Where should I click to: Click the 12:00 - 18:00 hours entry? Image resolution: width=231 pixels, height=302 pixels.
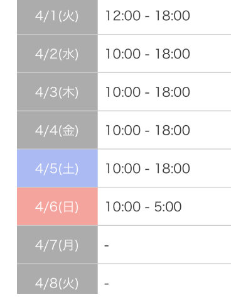pos(148,16)
